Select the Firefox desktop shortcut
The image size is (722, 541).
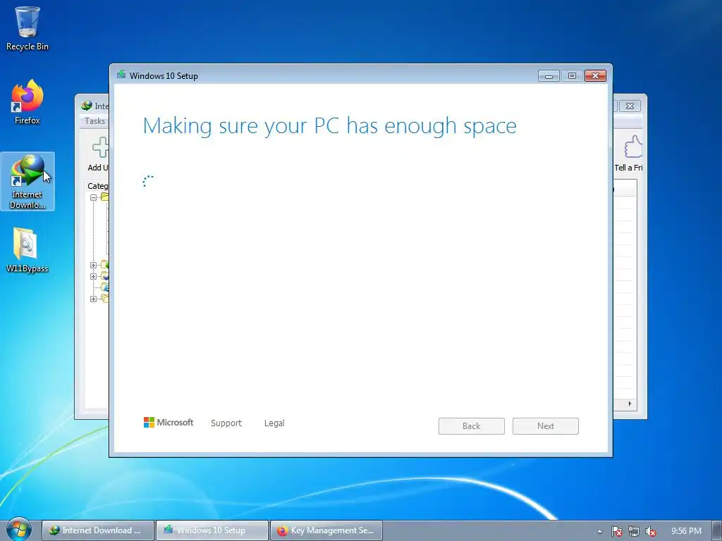pyautogui.click(x=27, y=102)
